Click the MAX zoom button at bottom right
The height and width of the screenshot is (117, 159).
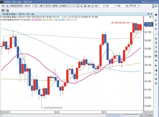(150, 115)
